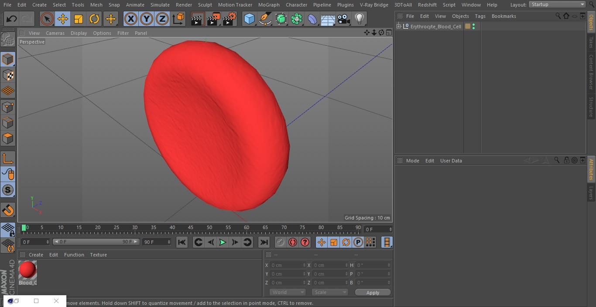Open the Layers vertical tab
Image resolution: width=596 pixels, height=307 pixels.
[591, 192]
